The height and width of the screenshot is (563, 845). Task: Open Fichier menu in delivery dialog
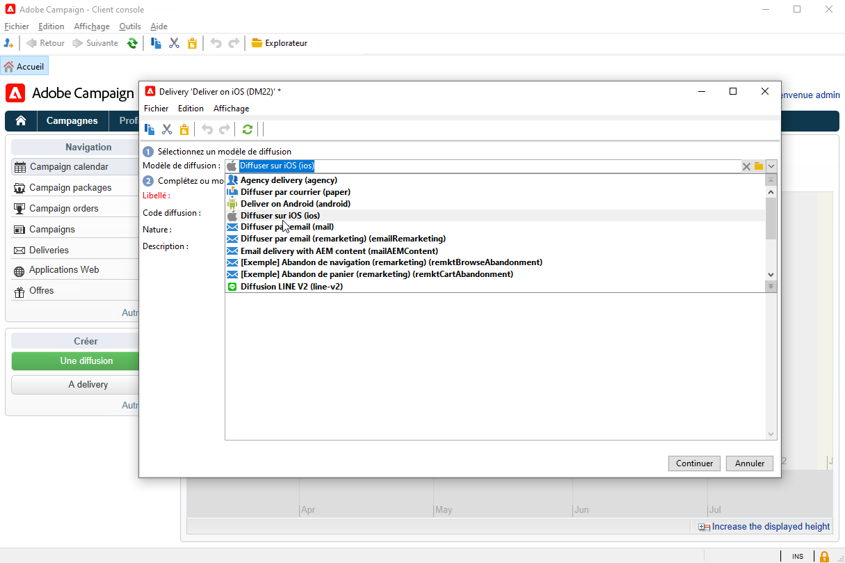(x=156, y=109)
